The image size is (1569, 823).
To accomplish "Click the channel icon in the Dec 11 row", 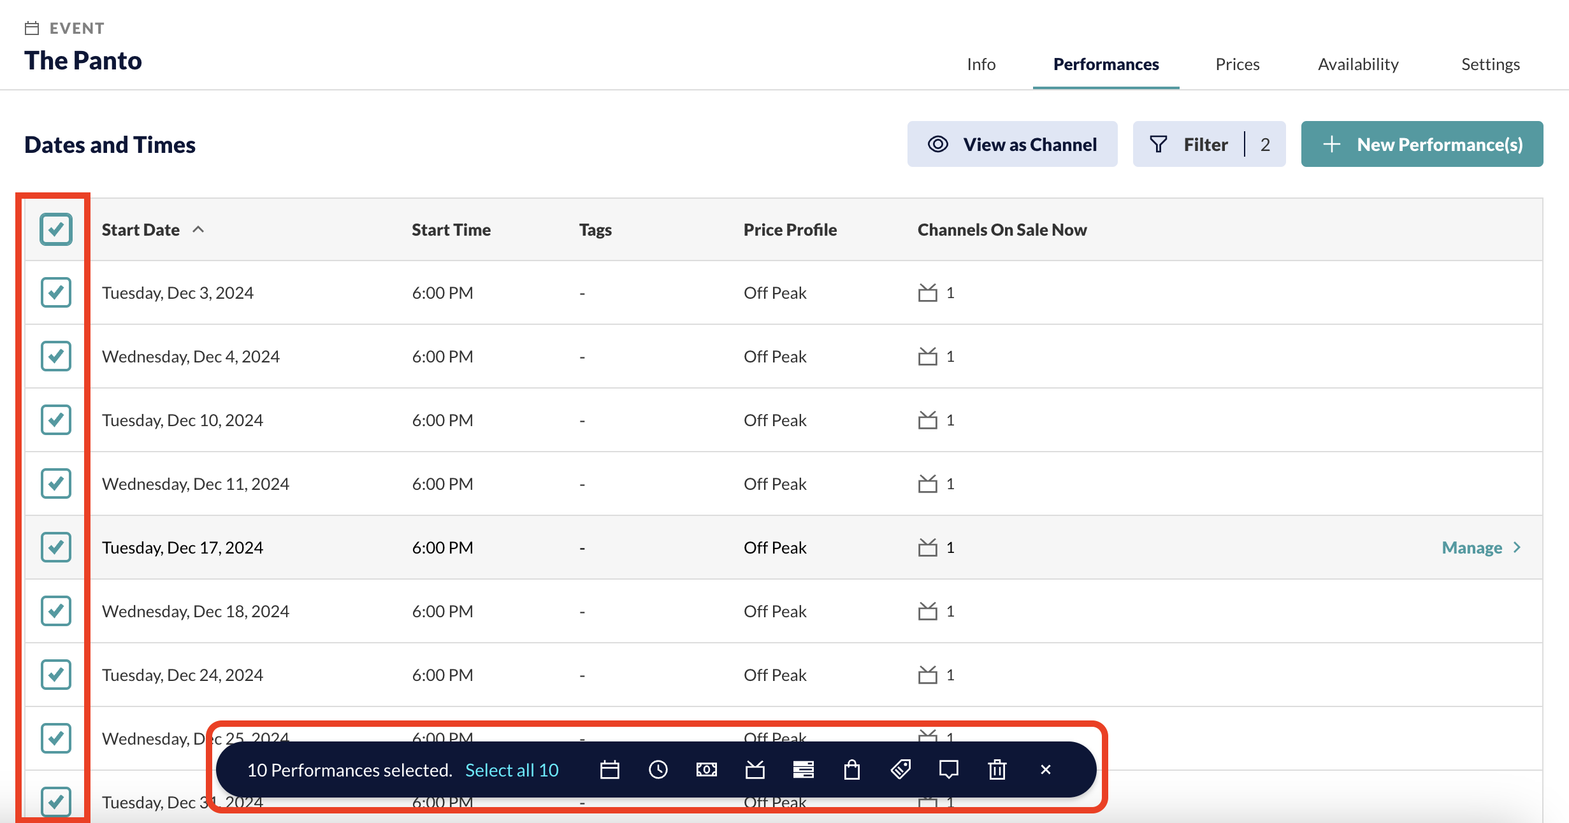I will click(928, 483).
